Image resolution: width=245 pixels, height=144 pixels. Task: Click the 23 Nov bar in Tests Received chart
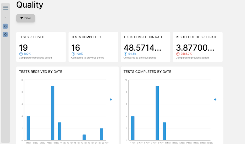coord(102,134)
